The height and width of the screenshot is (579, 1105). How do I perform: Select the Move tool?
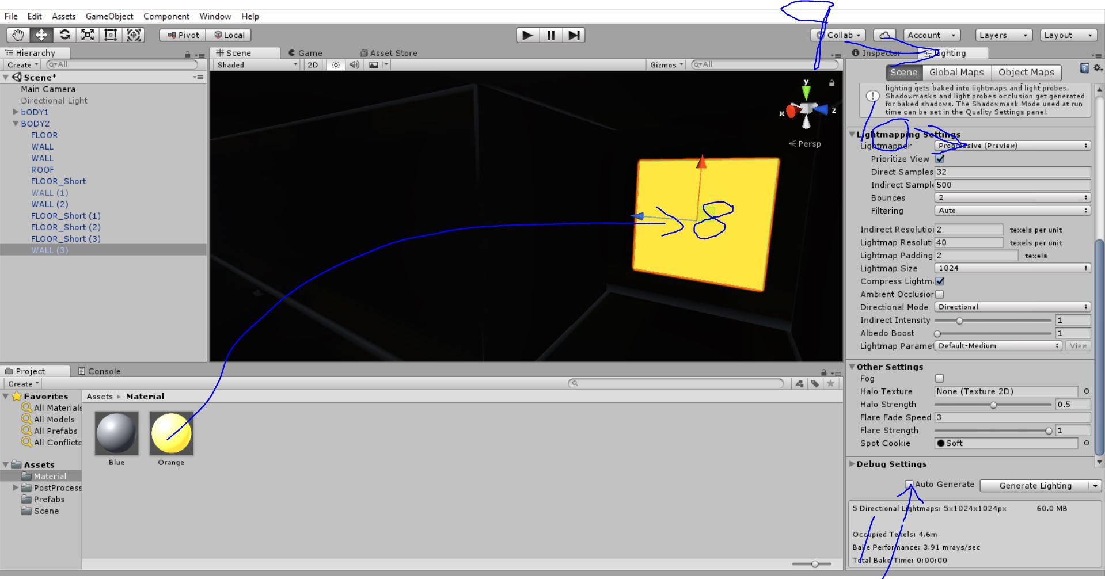coord(41,35)
